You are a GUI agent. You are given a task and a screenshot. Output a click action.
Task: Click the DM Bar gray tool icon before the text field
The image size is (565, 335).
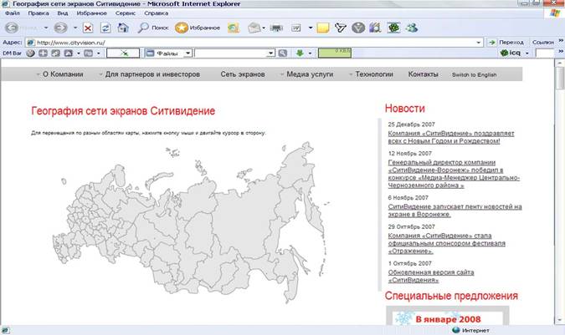click(x=88, y=53)
